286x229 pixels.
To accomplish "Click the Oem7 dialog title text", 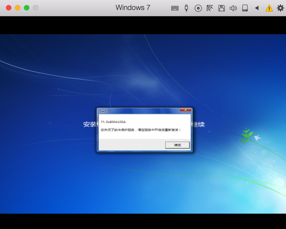I will point(103,111).
